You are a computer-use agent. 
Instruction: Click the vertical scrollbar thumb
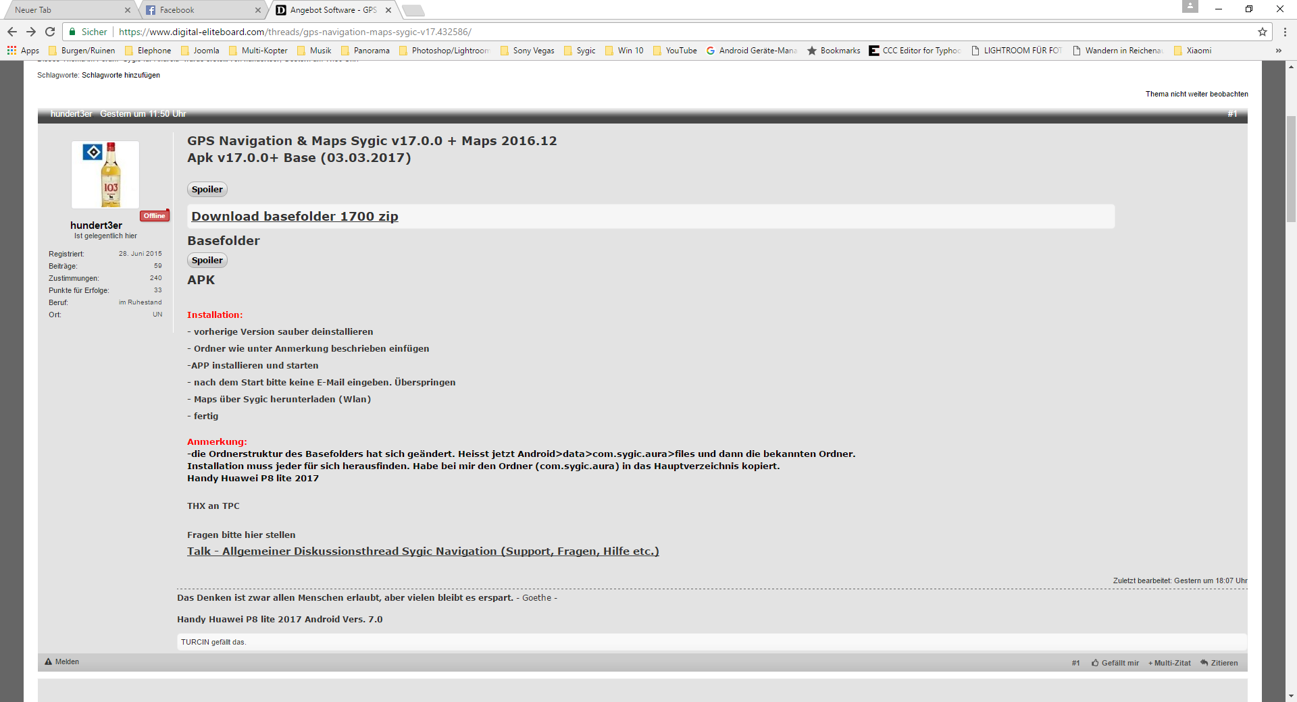click(x=1291, y=169)
